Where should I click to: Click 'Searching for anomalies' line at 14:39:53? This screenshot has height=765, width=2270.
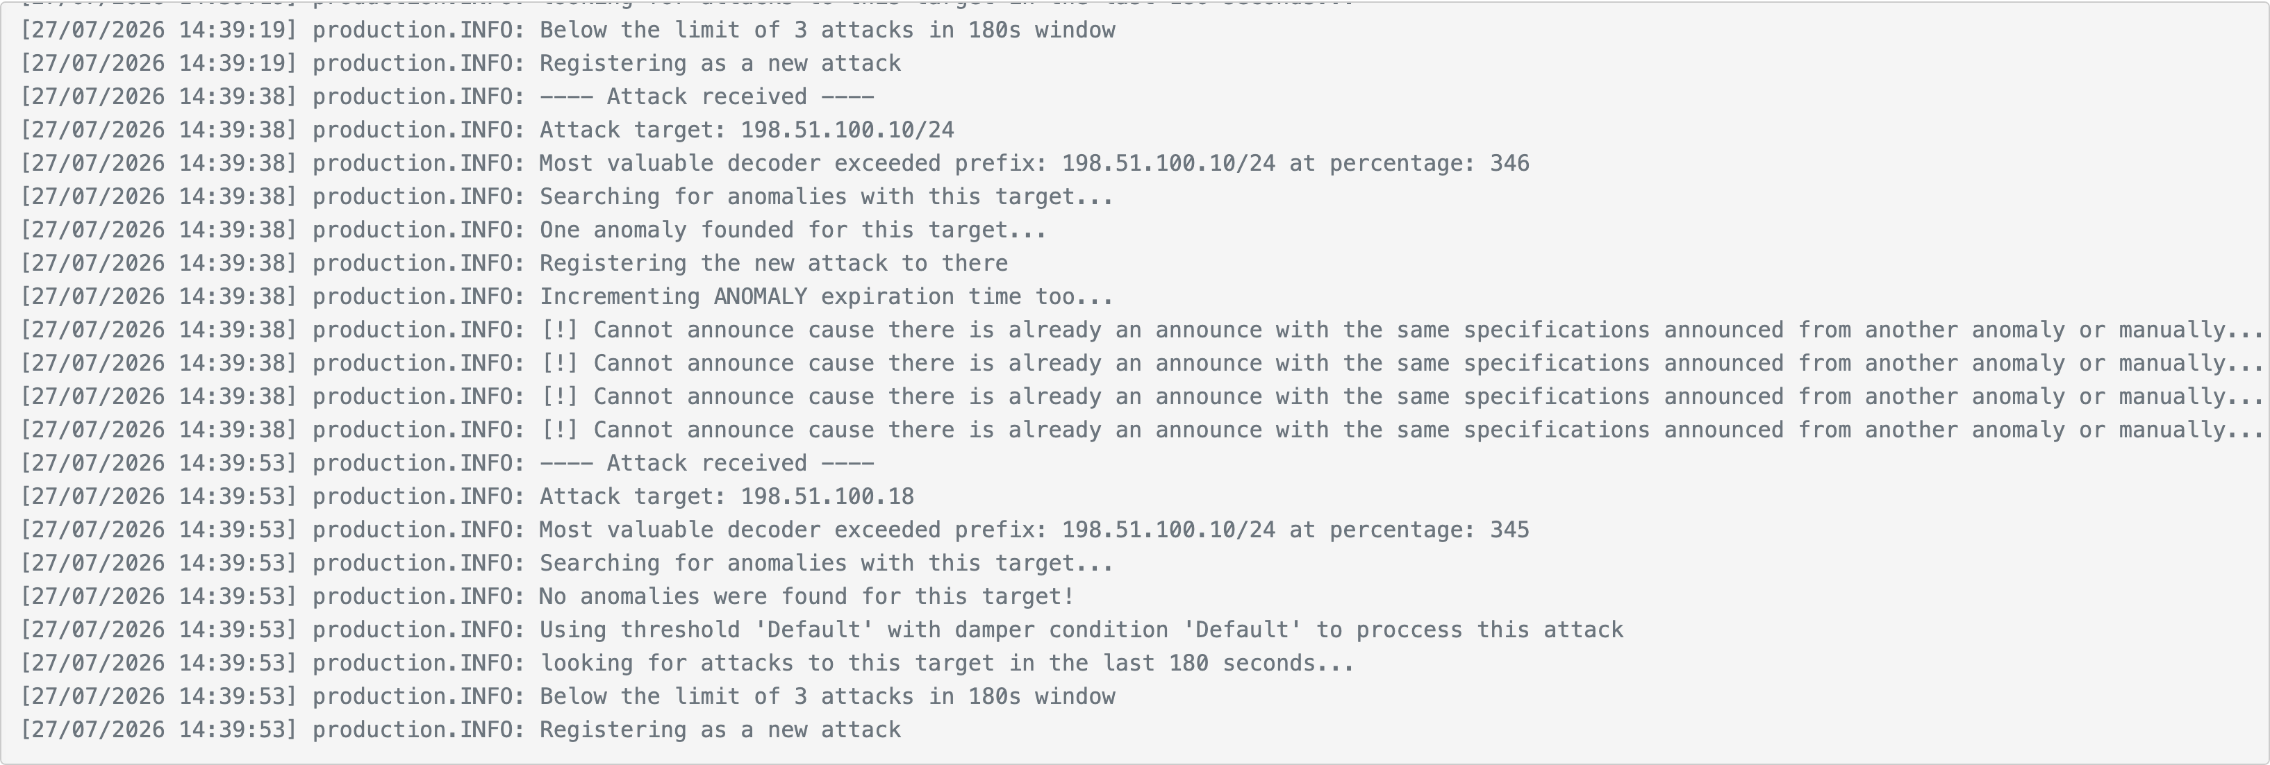(567, 564)
